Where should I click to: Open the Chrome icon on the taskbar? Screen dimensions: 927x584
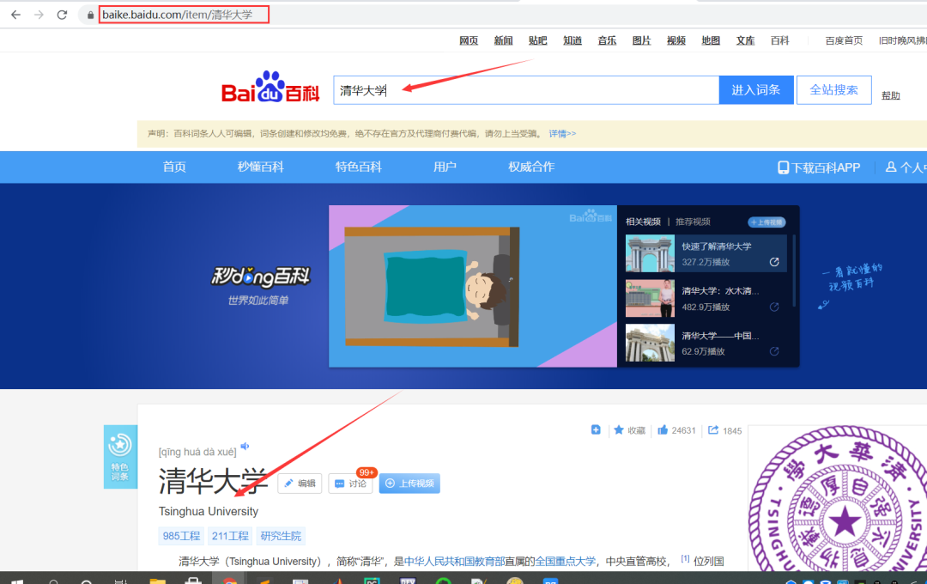coord(229,581)
